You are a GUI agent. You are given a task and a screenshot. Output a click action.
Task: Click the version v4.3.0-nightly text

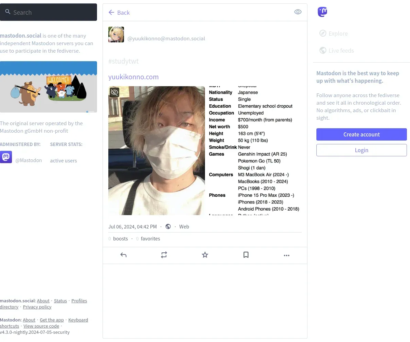pyautogui.click(x=35, y=332)
